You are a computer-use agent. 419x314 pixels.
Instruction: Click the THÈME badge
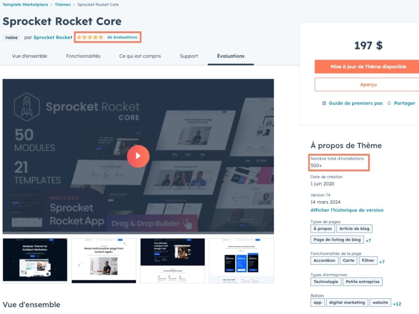12,38
